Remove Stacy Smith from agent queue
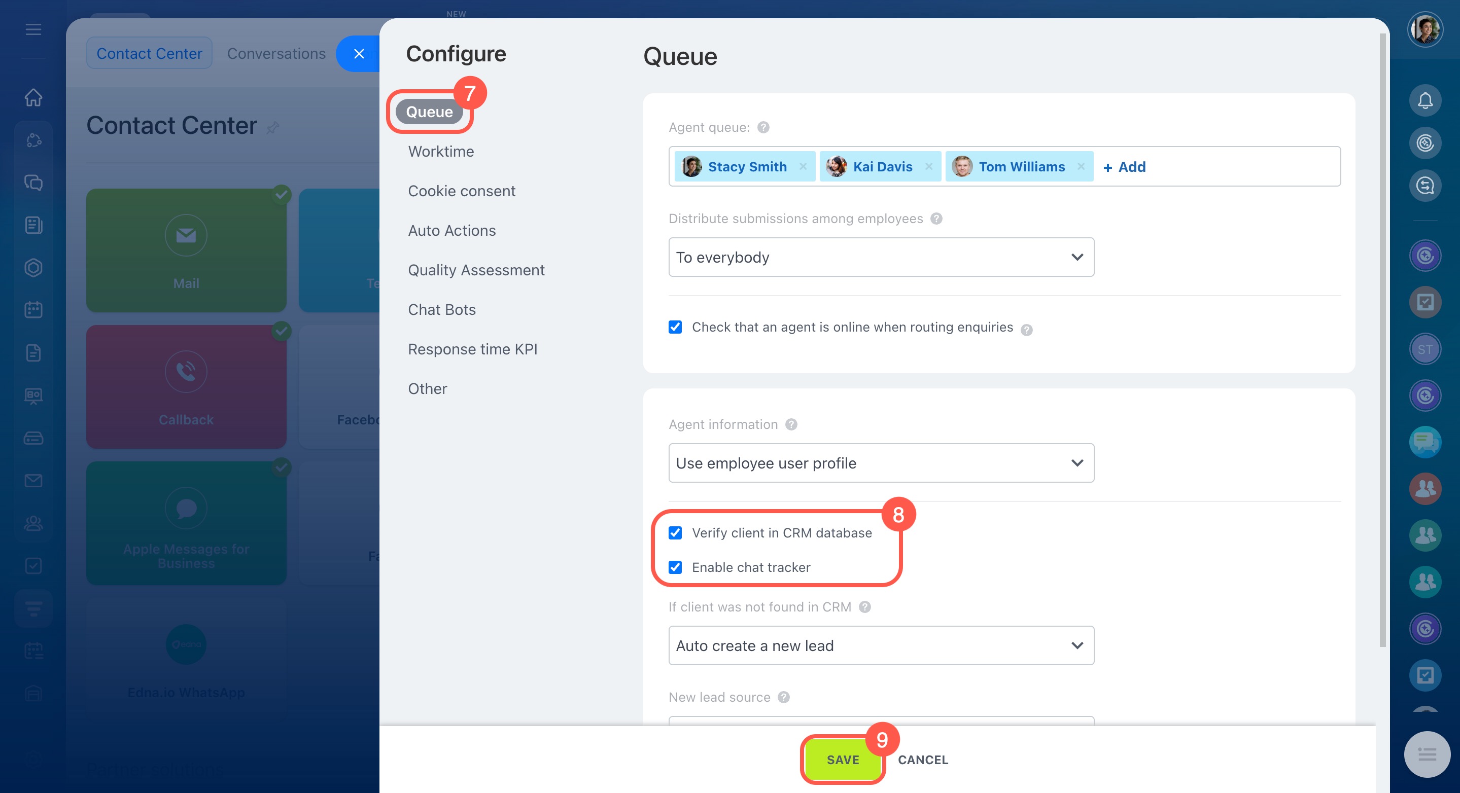The width and height of the screenshot is (1460, 793). coord(803,166)
